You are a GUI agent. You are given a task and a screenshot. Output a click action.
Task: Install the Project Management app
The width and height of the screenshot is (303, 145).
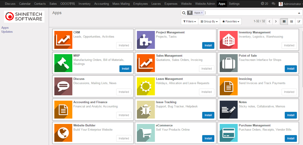pos(208,45)
